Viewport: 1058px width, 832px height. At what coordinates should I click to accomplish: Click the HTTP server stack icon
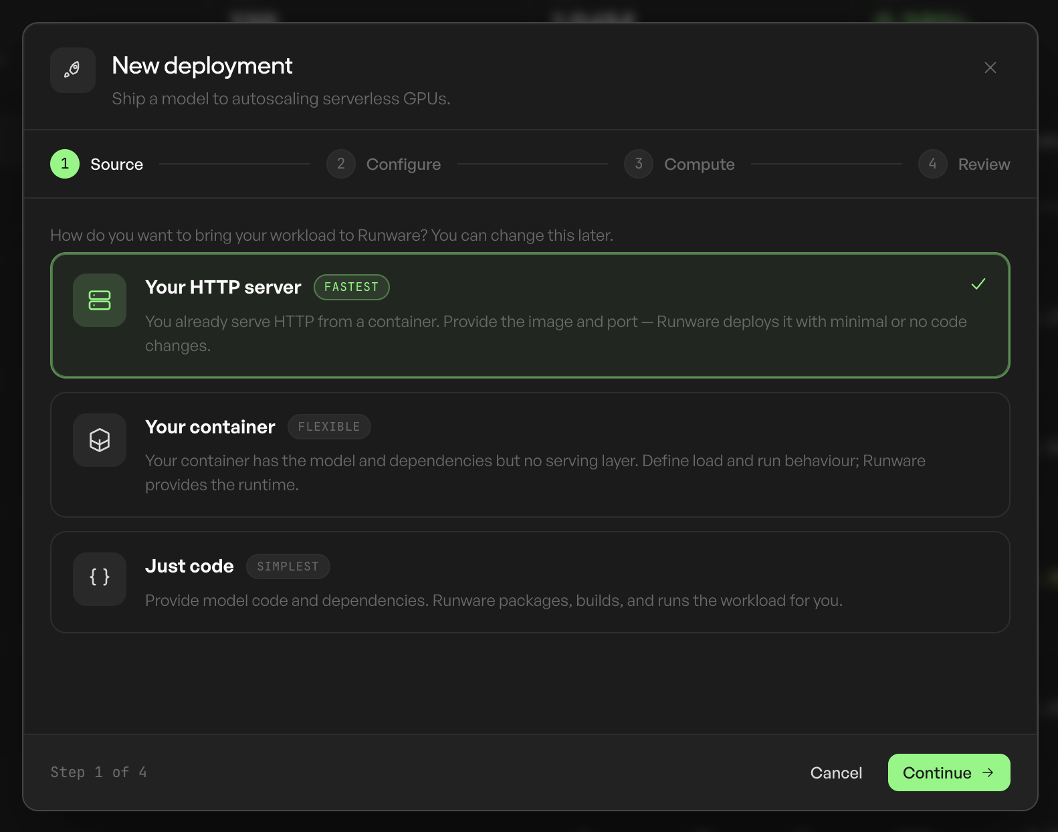point(100,300)
